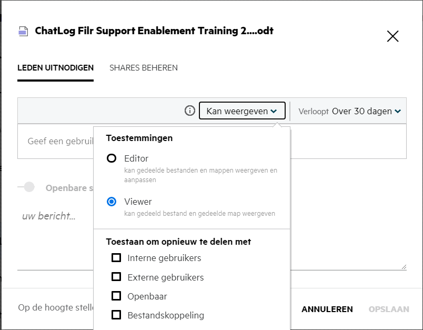The image size is (423, 330).
Task: Check the Externe gebruikers checkbox
Action: pos(116,277)
